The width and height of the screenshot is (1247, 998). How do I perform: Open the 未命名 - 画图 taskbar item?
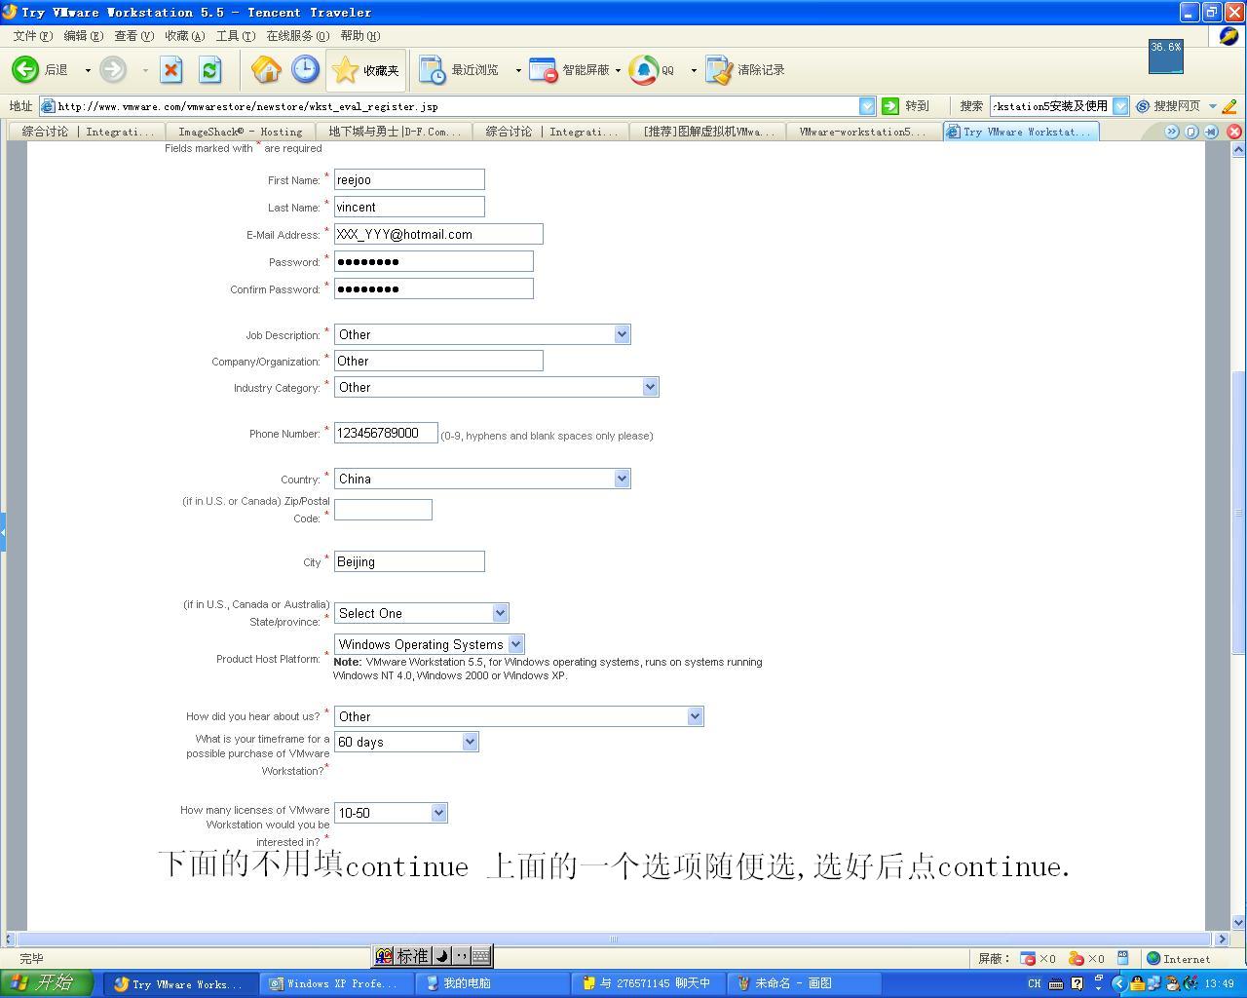(805, 983)
